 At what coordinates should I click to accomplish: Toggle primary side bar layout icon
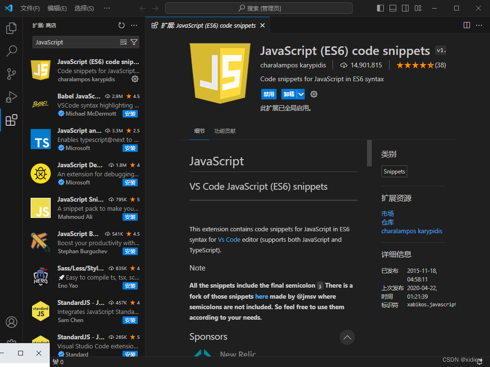380,8
